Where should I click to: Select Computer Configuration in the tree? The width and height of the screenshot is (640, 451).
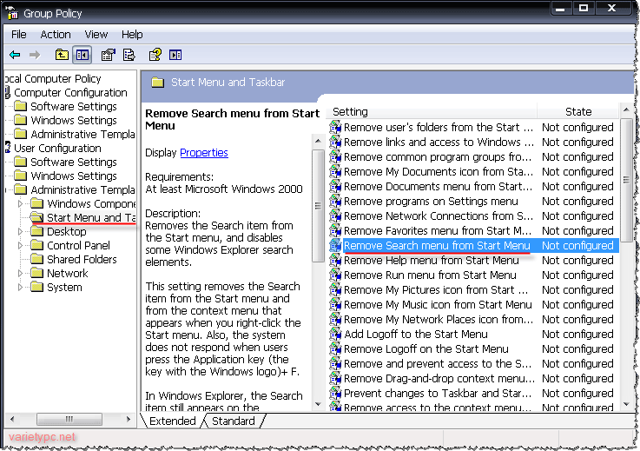[70, 93]
